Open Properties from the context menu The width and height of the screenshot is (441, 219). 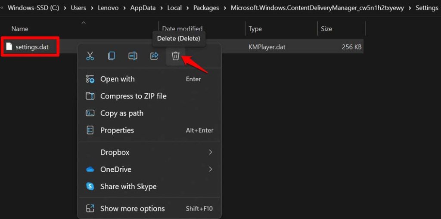click(x=117, y=130)
